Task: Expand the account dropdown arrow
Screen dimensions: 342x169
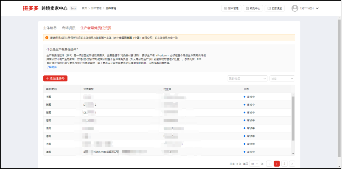Action: pos(317,9)
